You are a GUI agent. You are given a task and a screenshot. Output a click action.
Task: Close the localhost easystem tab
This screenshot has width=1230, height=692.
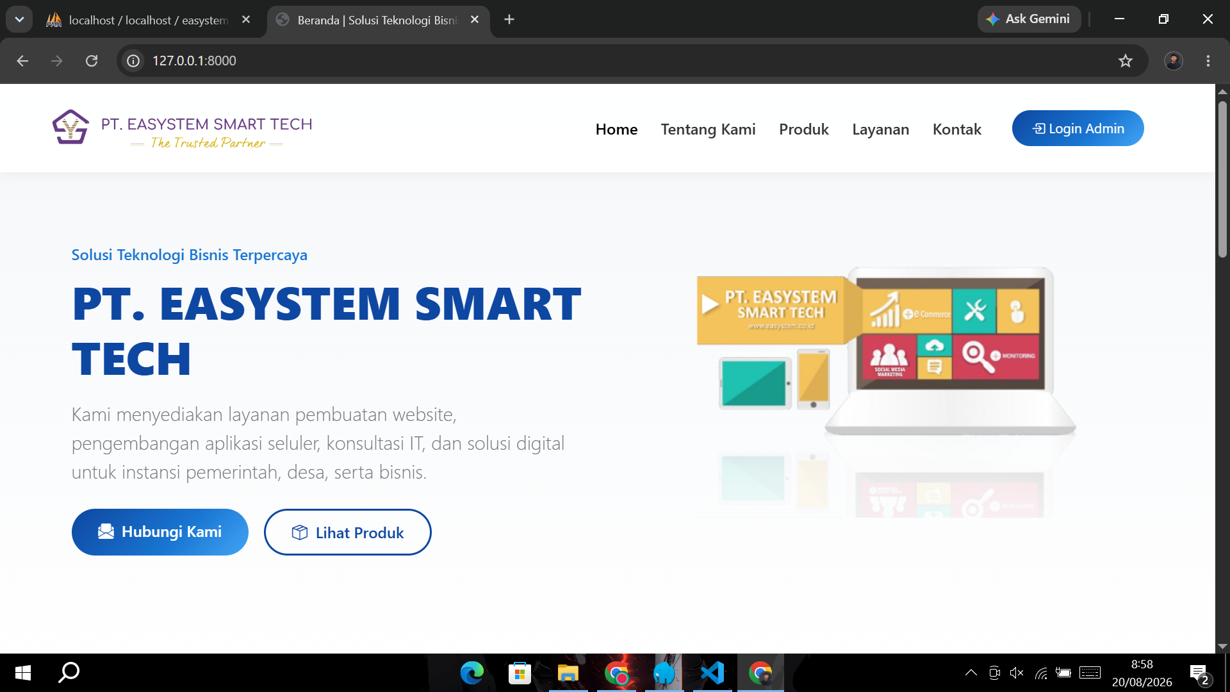pyautogui.click(x=246, y=20)
